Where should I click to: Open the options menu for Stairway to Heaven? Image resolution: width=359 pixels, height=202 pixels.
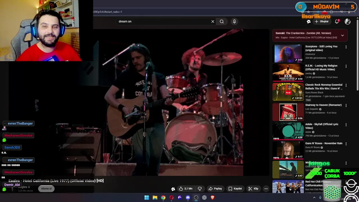click(346, 105)
